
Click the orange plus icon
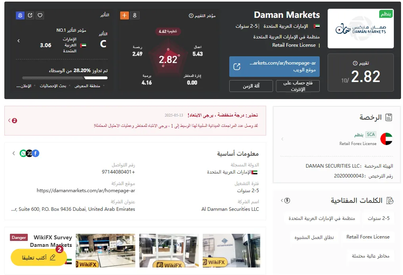pyautogui.click(x=125, y=15)
